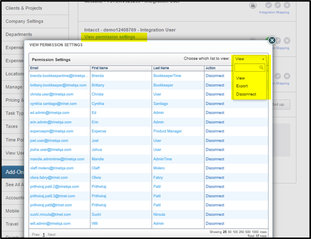
Task: Disconnect brenda.bookkeepertime@trinetqa.com
Action: click(215, 77)
